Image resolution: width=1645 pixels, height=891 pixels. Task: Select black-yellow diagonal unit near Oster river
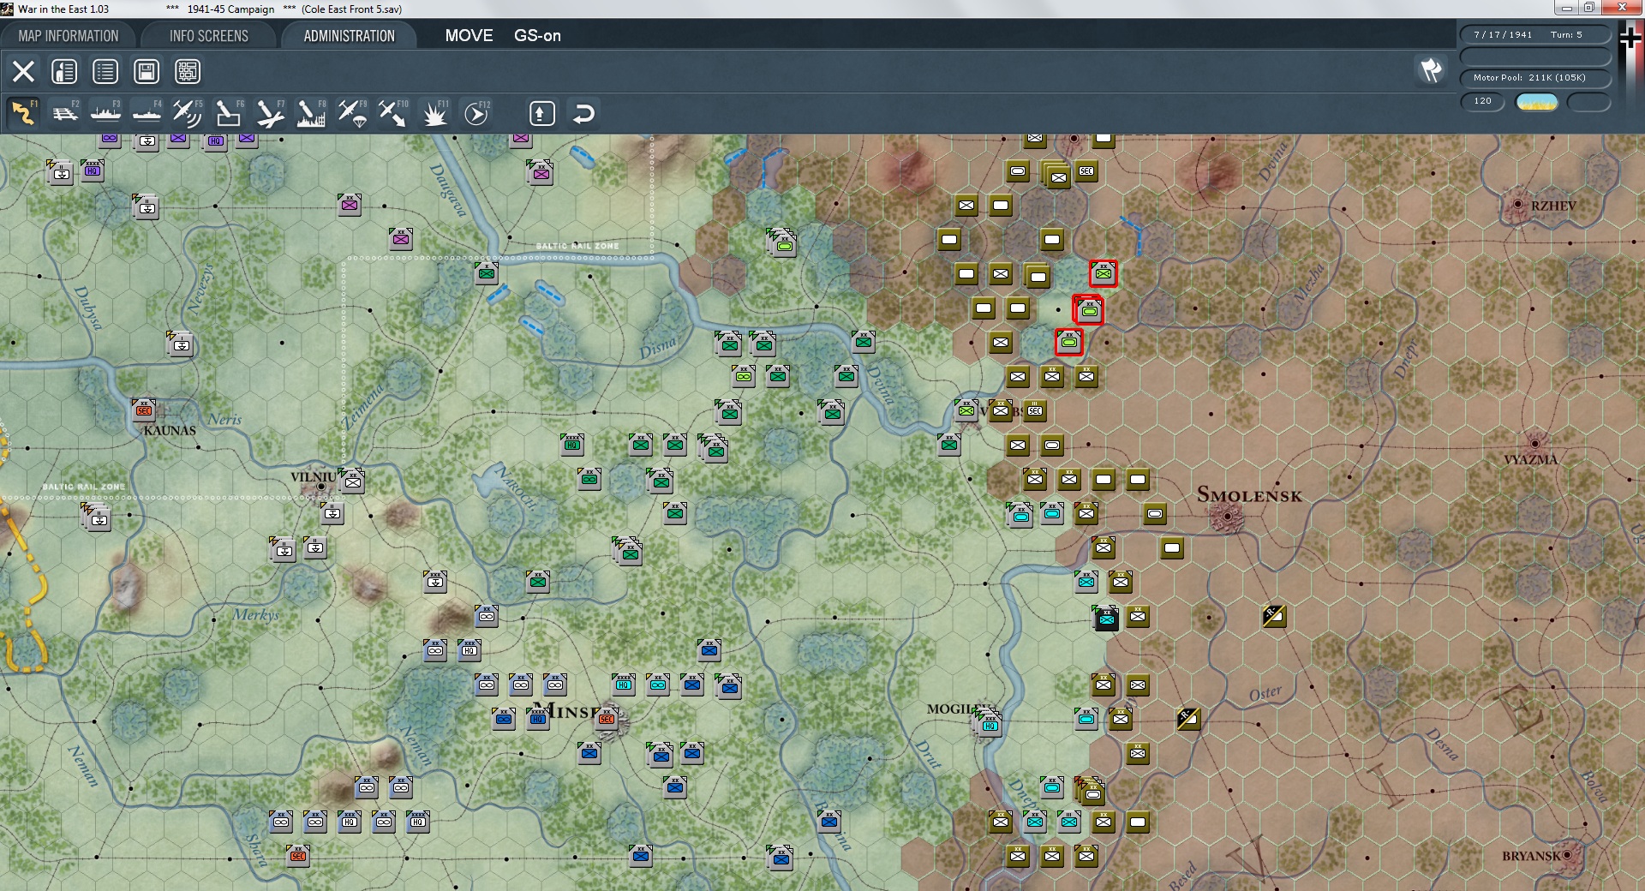pyautogui.click(x=1188, y=719)
